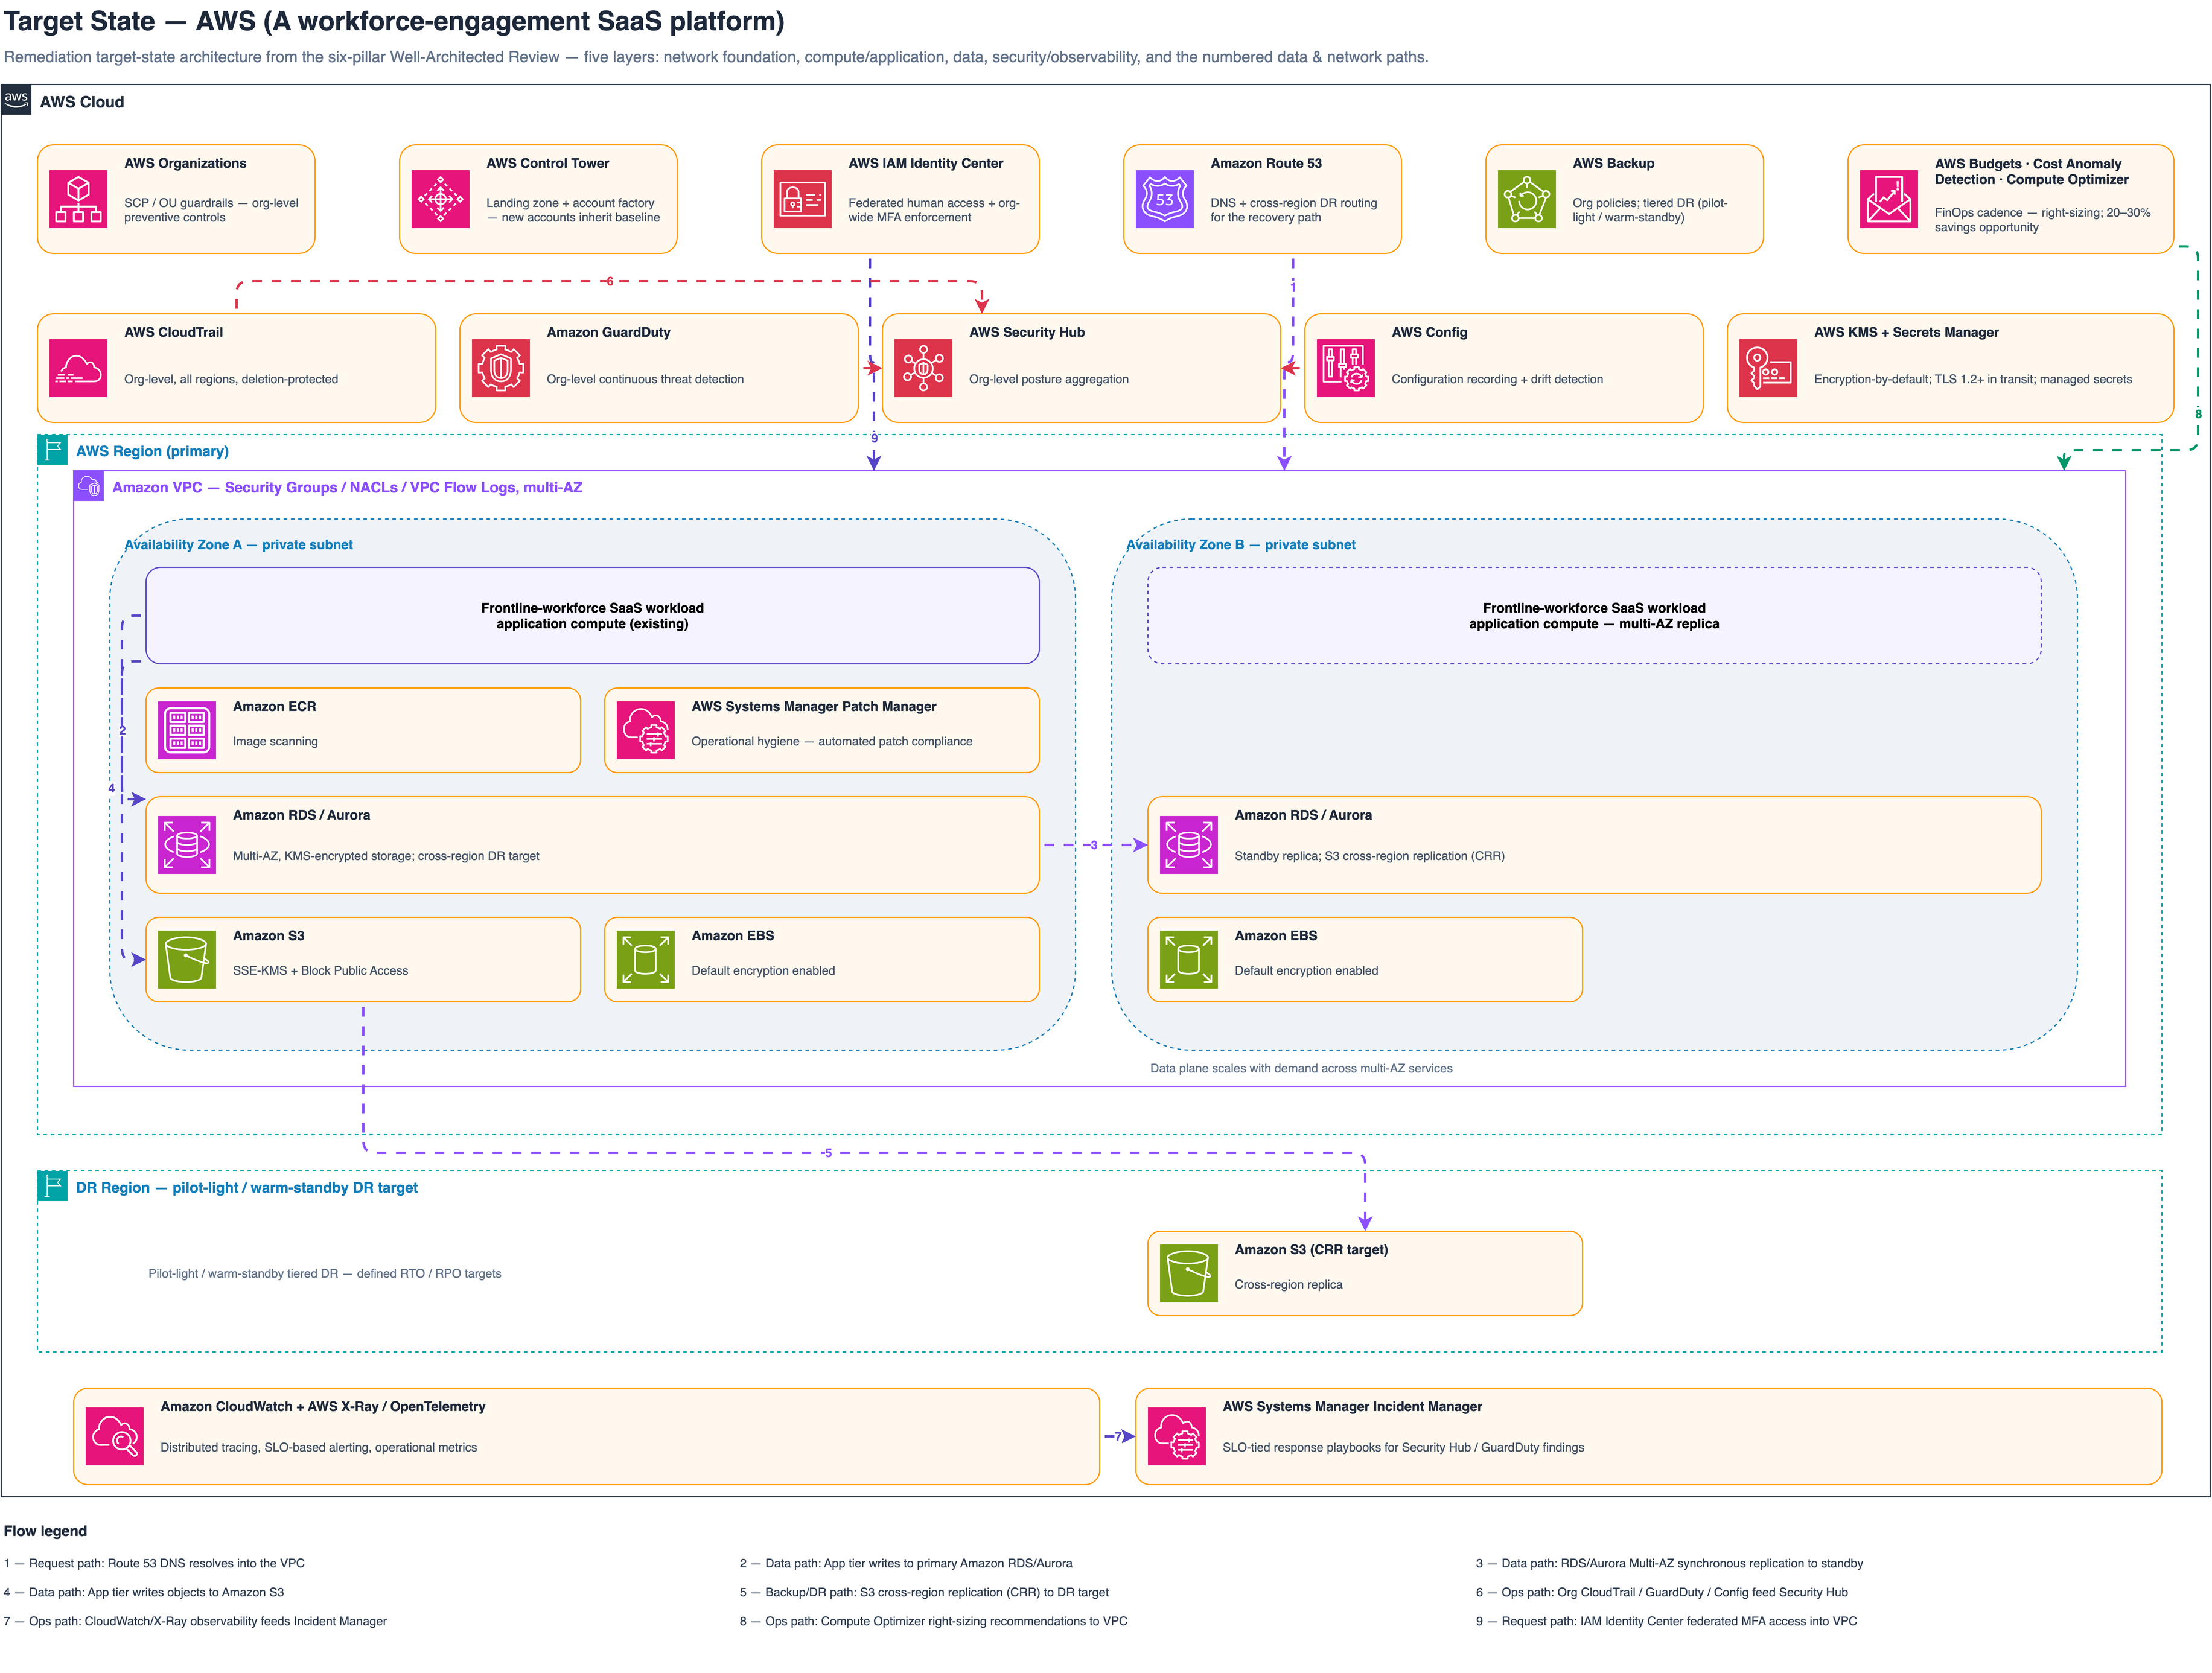
Task: Click the Amazon VPC cloud icon
Action: pyautogui.click(x=89, y=486)
